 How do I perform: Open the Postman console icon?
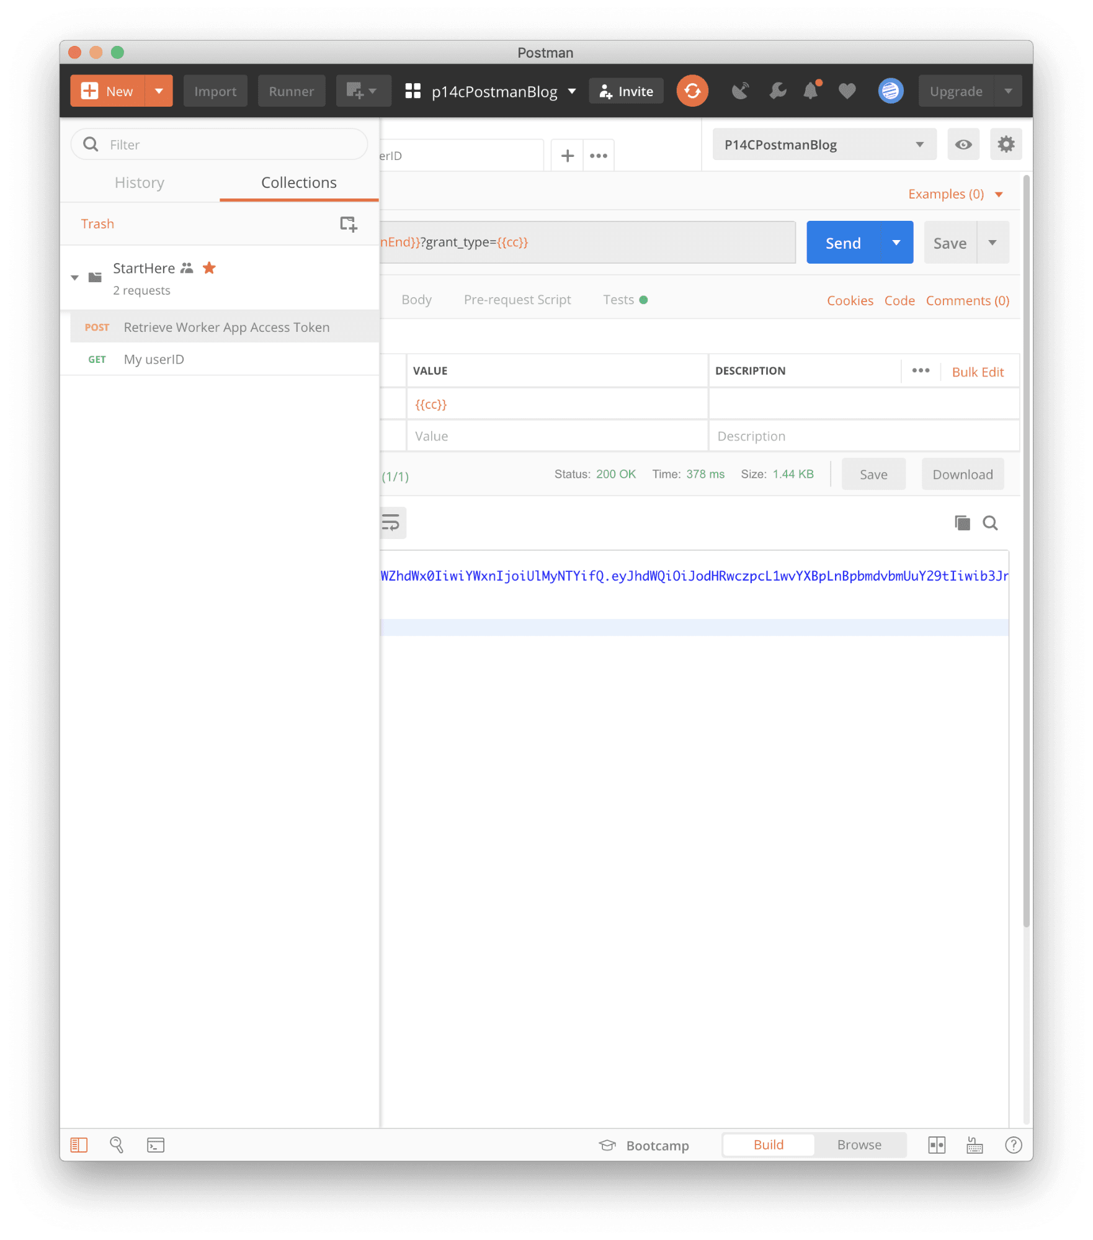click(x=156, y=1145)
